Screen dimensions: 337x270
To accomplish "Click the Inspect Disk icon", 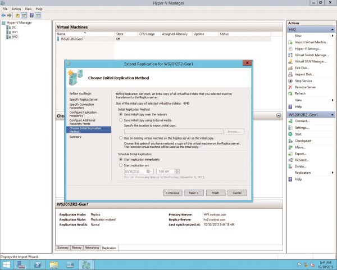I will point(290,74).
